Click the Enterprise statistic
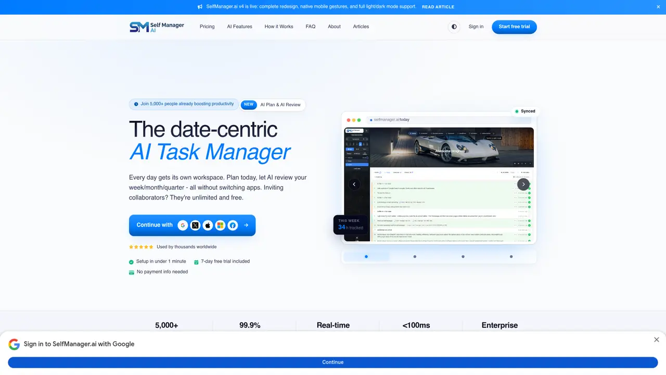Screen dimensions: 666x375 tap(499, 325)
